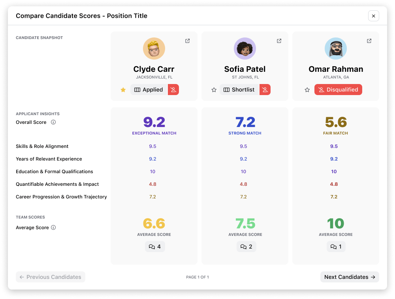Go to Next Candidates

(x=350, y=277)
